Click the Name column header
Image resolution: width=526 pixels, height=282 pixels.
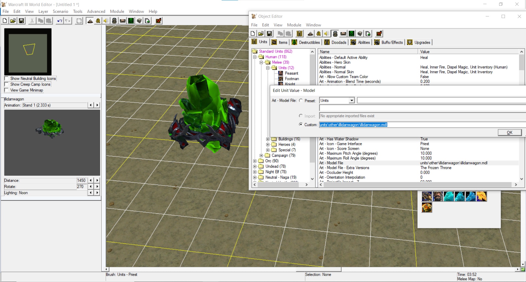[x=368, y=52]
